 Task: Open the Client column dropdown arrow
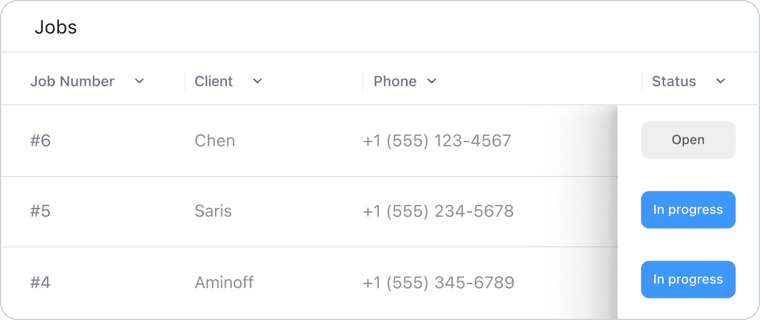(x=258, y=81)
